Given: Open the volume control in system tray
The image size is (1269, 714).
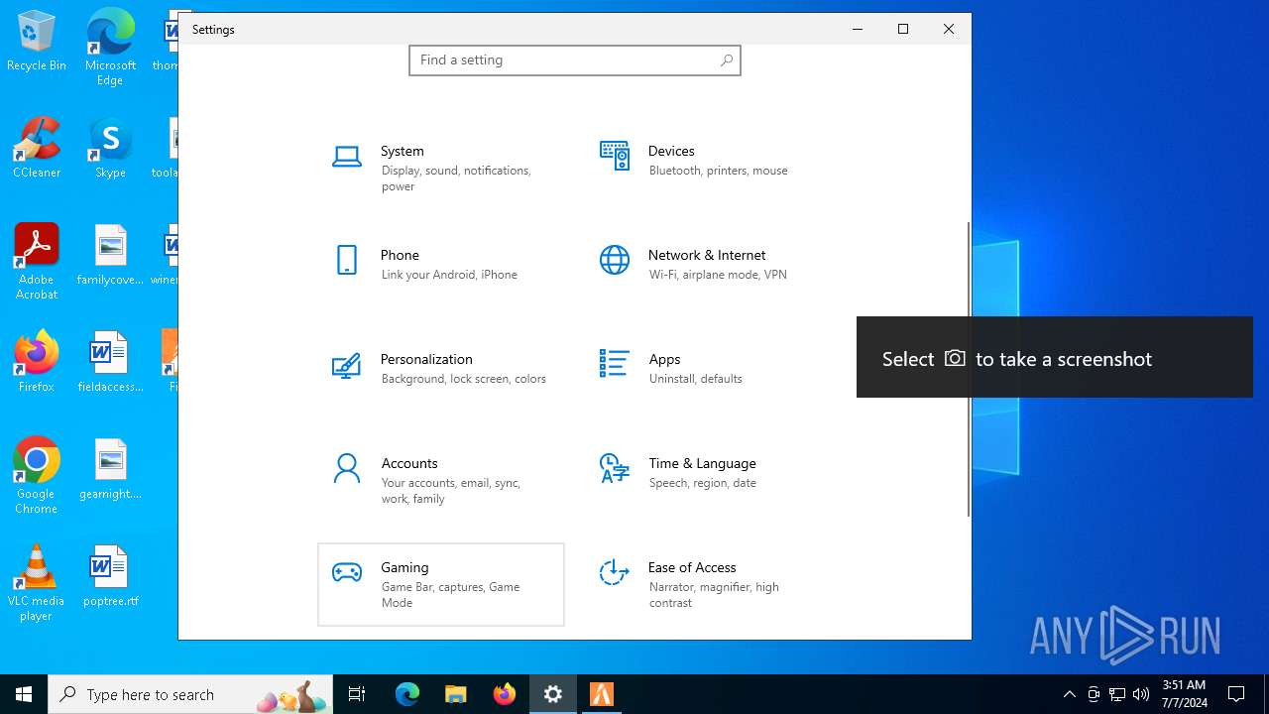Looking at the screenshot, I should [1141, 694].
